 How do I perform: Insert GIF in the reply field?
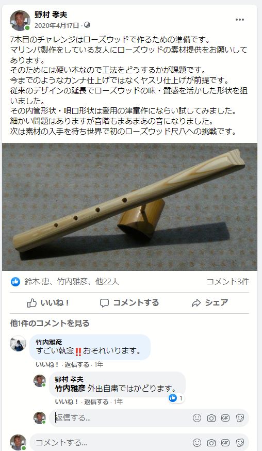click(x=225, y=418)
